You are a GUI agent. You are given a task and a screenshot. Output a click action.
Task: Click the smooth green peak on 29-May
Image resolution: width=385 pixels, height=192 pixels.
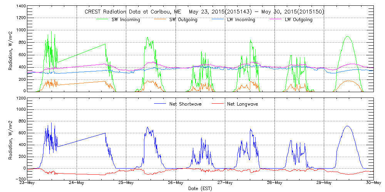click(x=348, y=36)
